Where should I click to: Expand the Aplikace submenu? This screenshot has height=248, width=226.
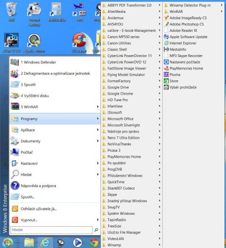[55, 130]
